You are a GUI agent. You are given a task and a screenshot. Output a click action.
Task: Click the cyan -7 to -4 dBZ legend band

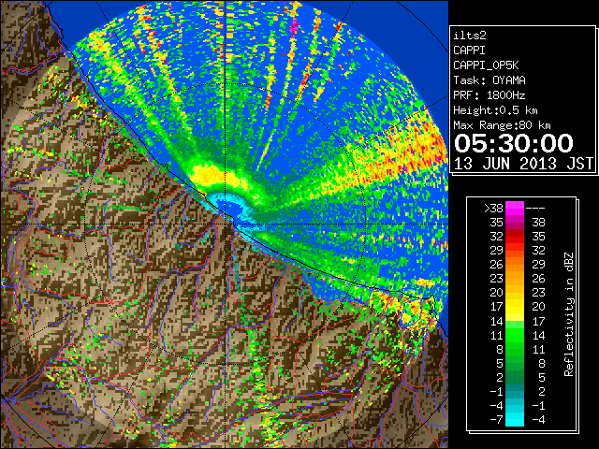(x=515, y=419)
